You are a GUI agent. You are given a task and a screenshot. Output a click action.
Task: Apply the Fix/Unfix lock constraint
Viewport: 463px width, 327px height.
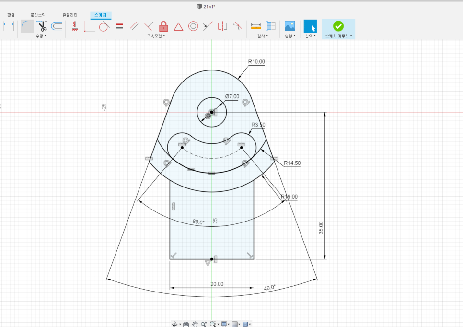pos(163,26)
